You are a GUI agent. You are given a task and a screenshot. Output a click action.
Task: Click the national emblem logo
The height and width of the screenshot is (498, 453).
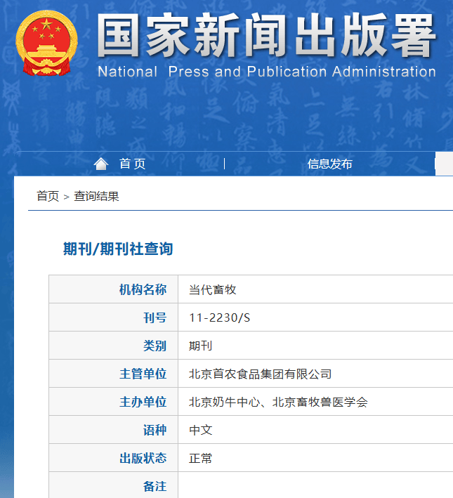pos(46,43)
